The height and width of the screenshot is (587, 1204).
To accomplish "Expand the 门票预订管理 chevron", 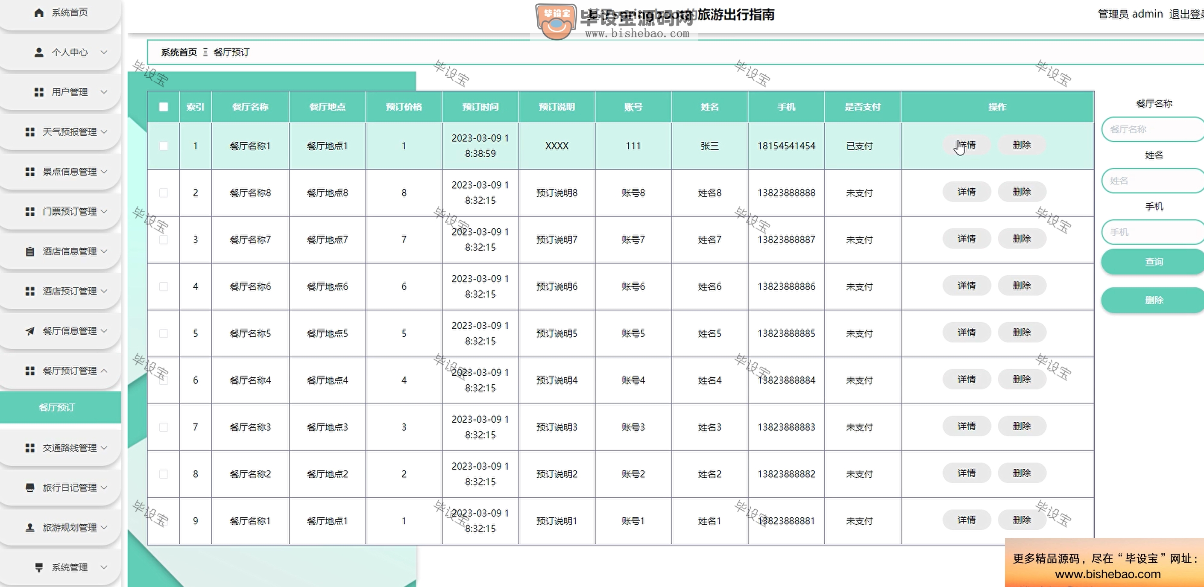I will [x=104, y=211].
